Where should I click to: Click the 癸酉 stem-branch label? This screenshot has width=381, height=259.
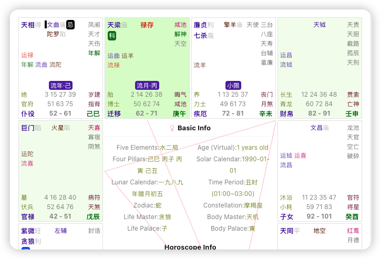(352, 217)
